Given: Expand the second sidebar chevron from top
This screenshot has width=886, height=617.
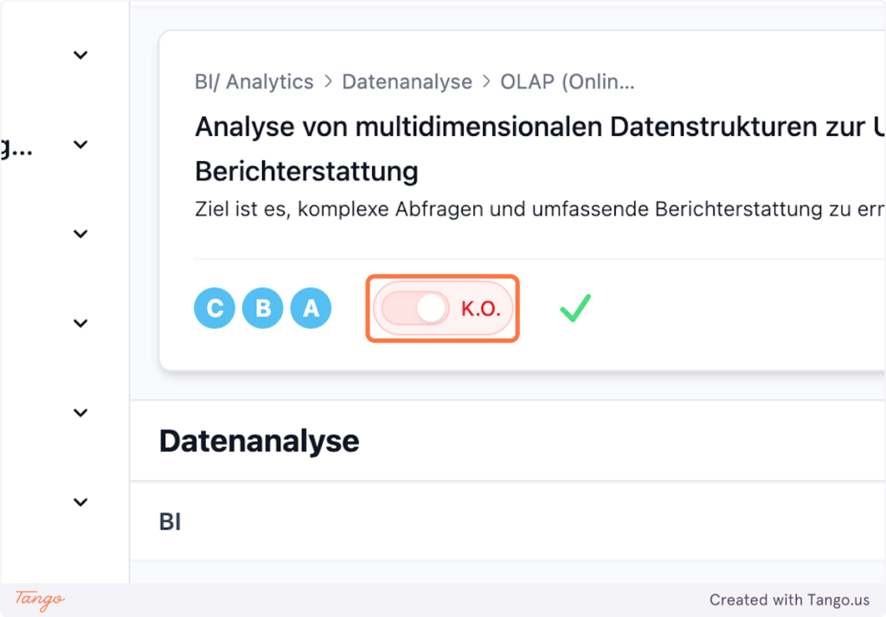Looking at the screenshot, I should [x=80, y=145].
